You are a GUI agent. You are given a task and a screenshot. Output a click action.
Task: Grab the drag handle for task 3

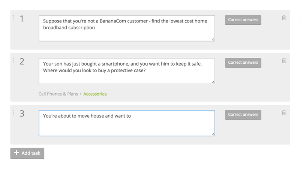click(x=13, y=113)
